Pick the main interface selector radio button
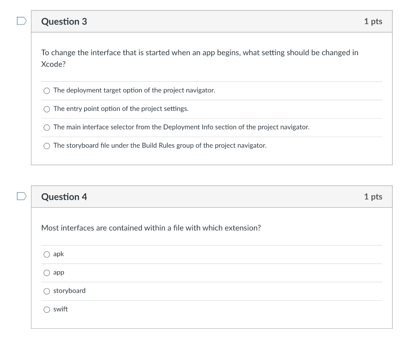The width and height of the screenshot is (412, 338). pyautogui.click(x=47, y=127)
